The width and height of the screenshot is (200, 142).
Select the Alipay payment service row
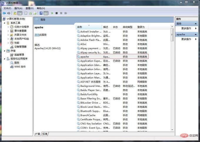click(x=112, y=48)
